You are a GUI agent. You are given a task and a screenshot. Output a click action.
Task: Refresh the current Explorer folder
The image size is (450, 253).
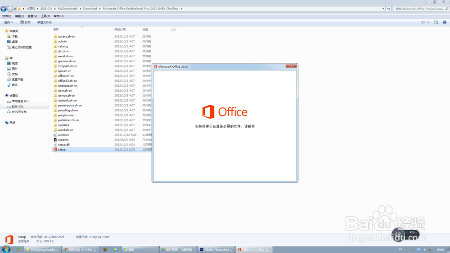(389, 9)
